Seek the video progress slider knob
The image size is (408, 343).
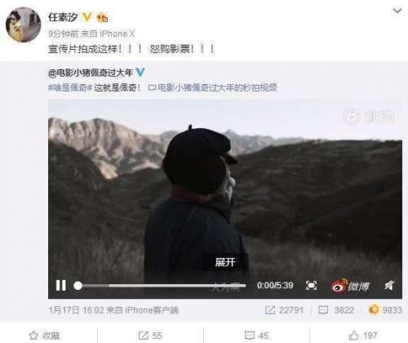78,286
